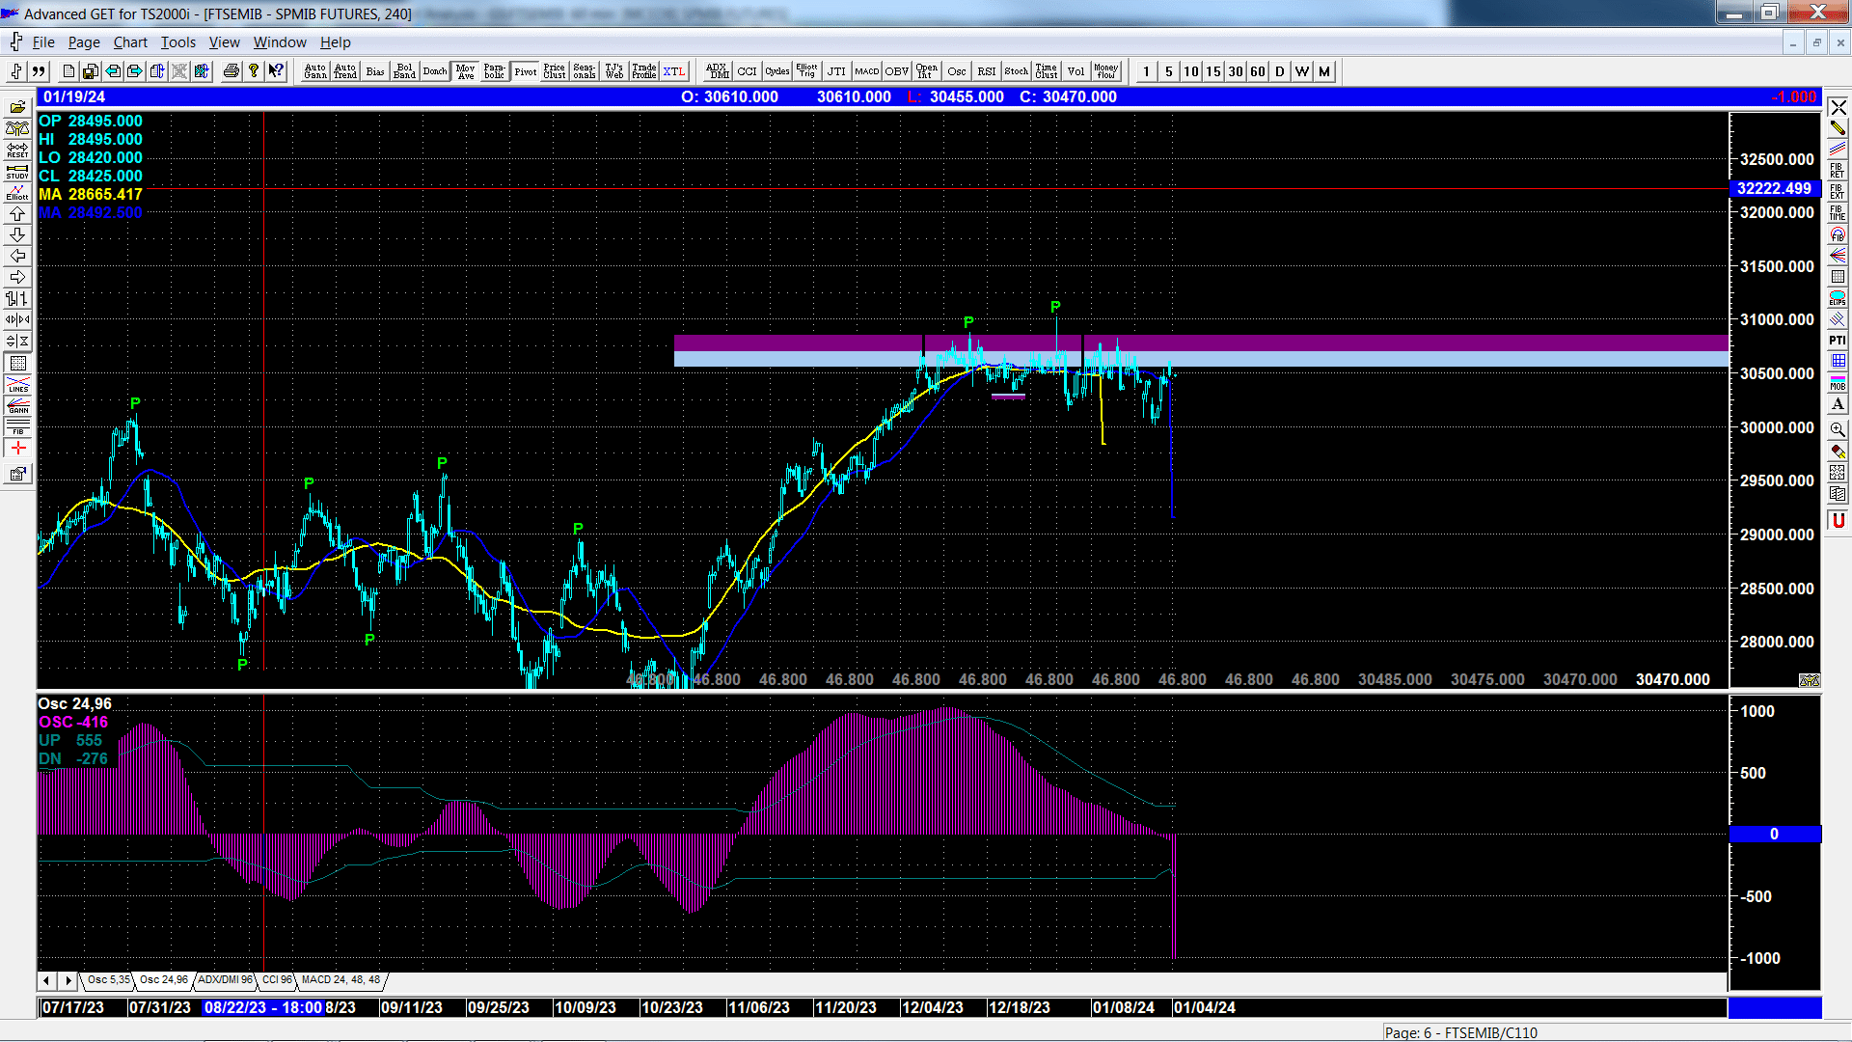Switch to the 15-minute timeframe
The width and height of the screenshot is (1852, 1042).
[x=1213, y=71]
